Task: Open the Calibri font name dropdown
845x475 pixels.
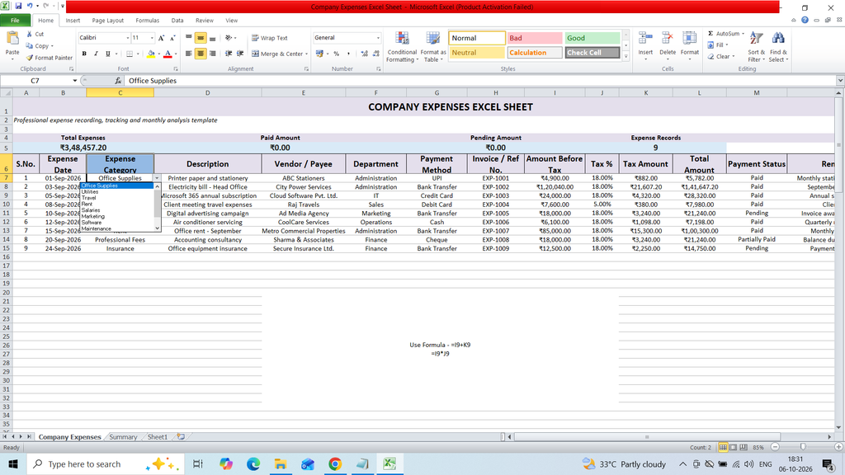Action: pyautogui.click(x=128, y=38)
